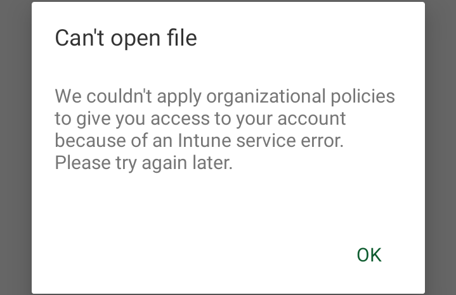
Task: Click the word "policies" in the message
Action: [363, 97]
